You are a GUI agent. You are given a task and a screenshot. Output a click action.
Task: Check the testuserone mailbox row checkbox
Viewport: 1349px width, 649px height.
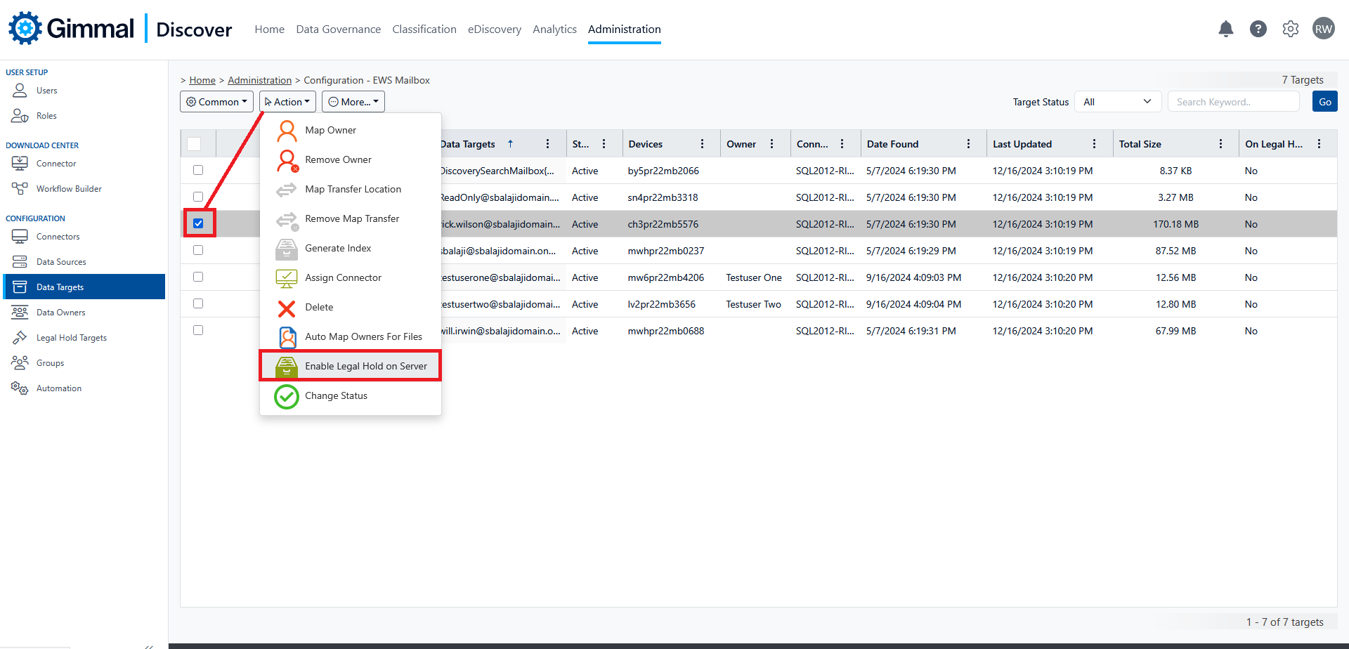[197, 277]
